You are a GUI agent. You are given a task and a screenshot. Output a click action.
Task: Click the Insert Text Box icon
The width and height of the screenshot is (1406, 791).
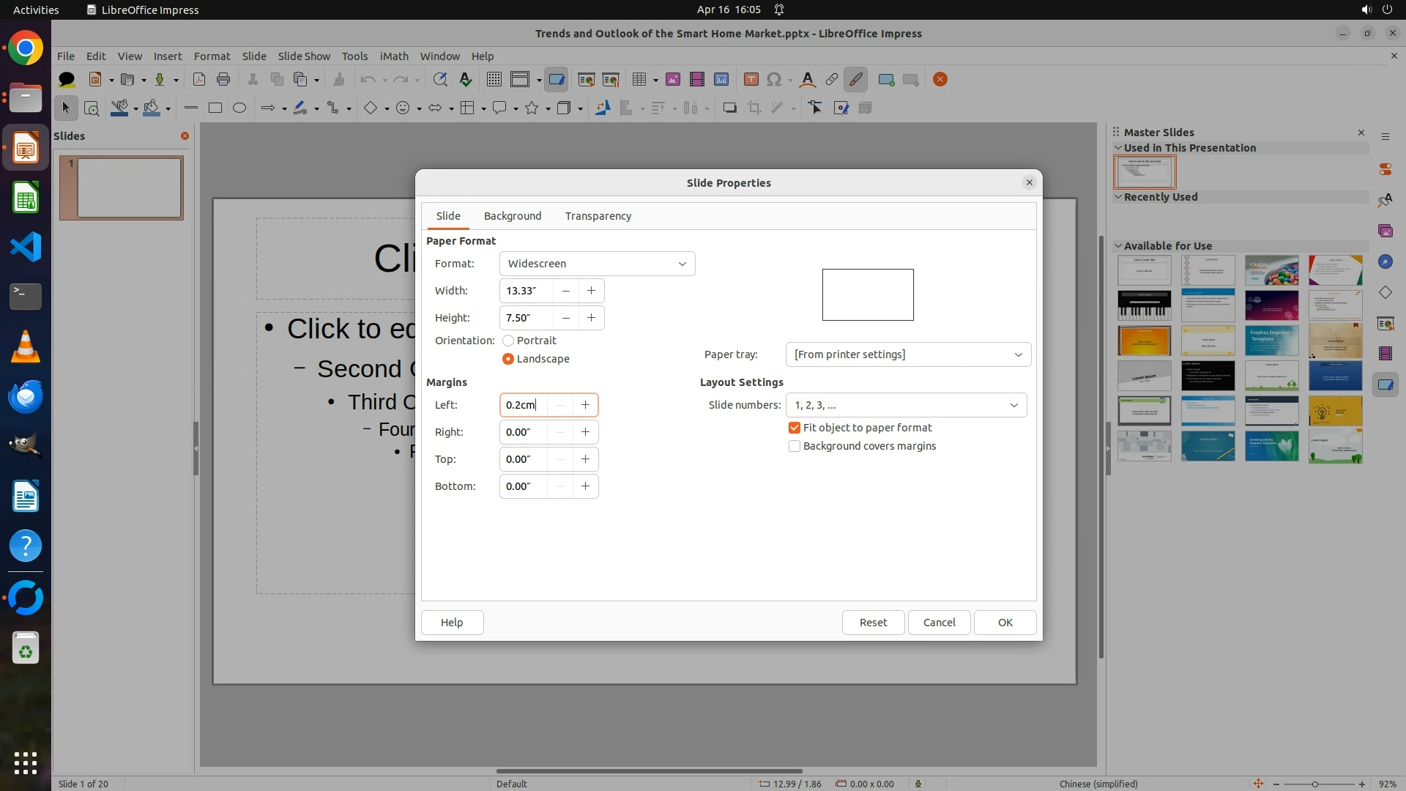(x=751, y=80)
